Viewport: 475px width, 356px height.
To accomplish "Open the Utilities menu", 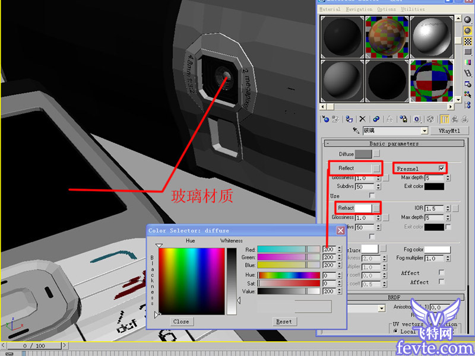I will (413, 9).
